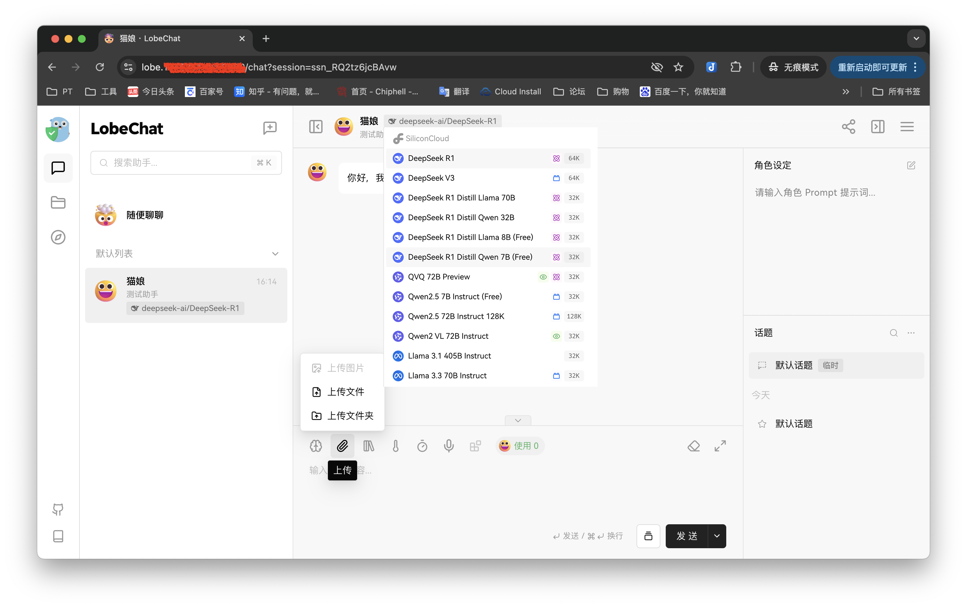Toggle the right topic panel icon
Screen dimensions: 967x608
[878, 127]
